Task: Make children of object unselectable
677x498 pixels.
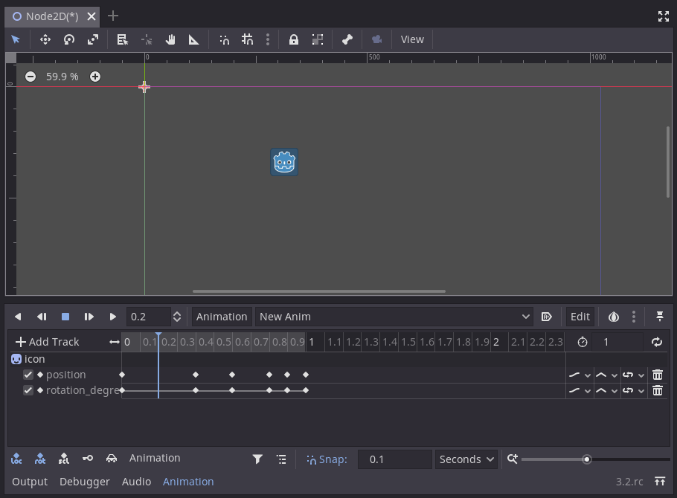Action: coord(318,39)
